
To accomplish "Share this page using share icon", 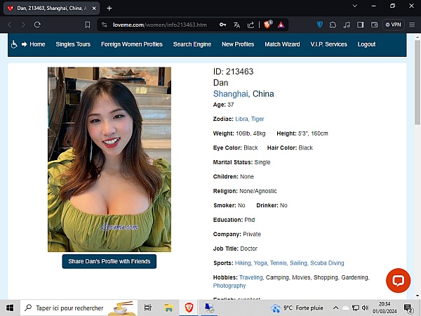I will 250,25.
